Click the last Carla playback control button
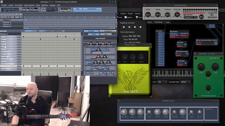 click(x=141, y=27)
